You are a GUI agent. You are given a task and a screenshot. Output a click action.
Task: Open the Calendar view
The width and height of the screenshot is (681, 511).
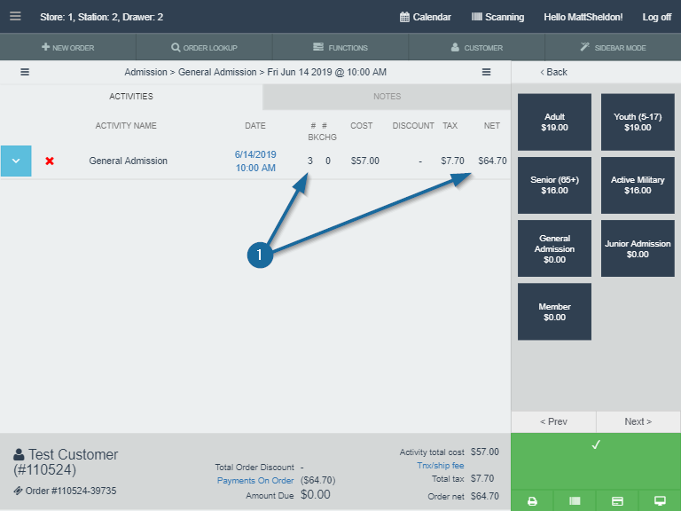426,17
